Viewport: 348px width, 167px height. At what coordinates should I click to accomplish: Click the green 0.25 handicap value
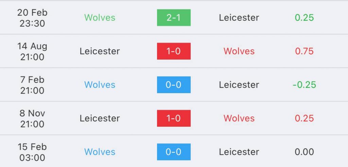click(x=304, y=18)
